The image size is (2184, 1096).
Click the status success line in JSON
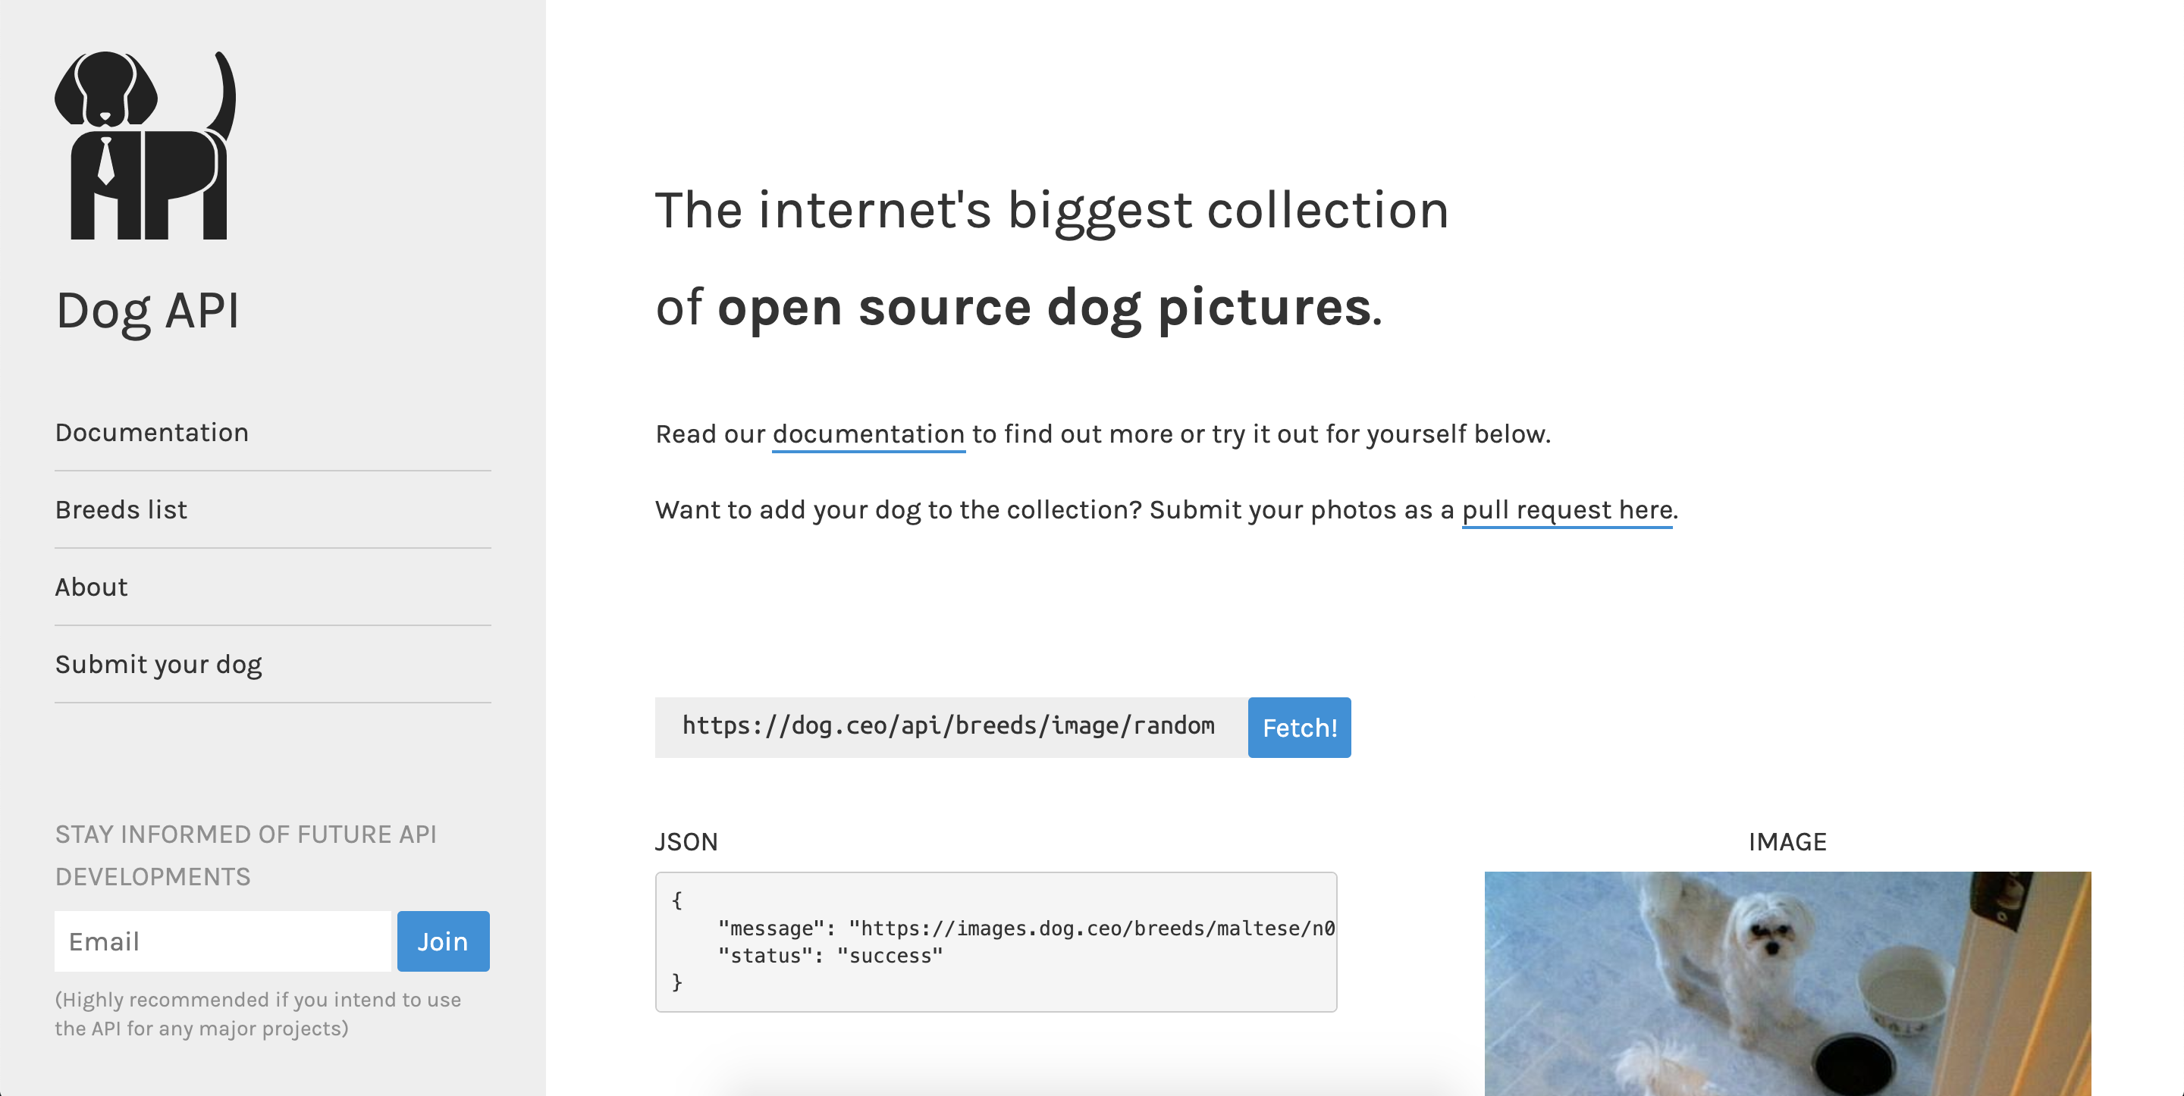click(830, 955)
